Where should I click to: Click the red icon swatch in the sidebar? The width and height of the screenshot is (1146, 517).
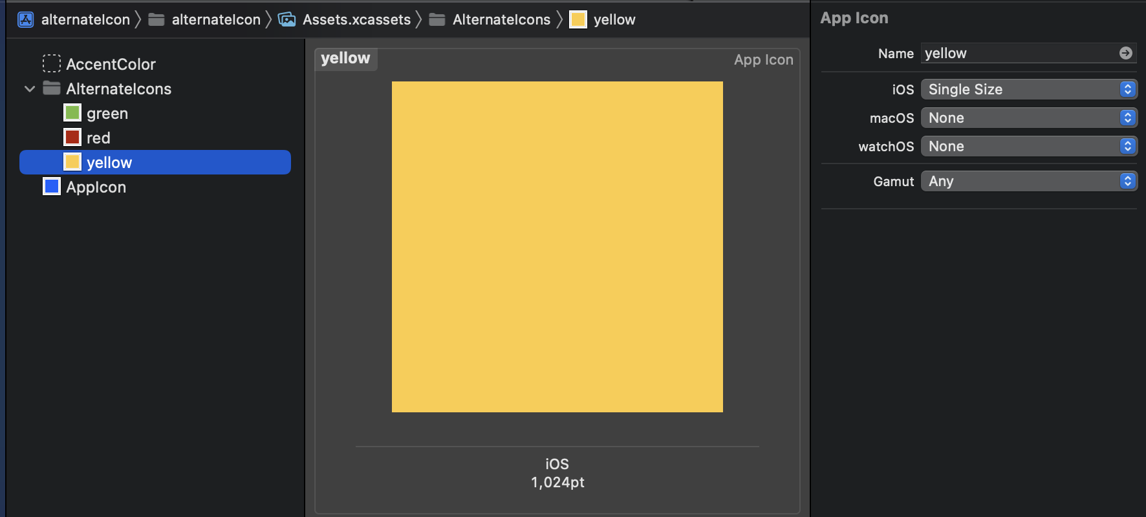click(72, 137)
